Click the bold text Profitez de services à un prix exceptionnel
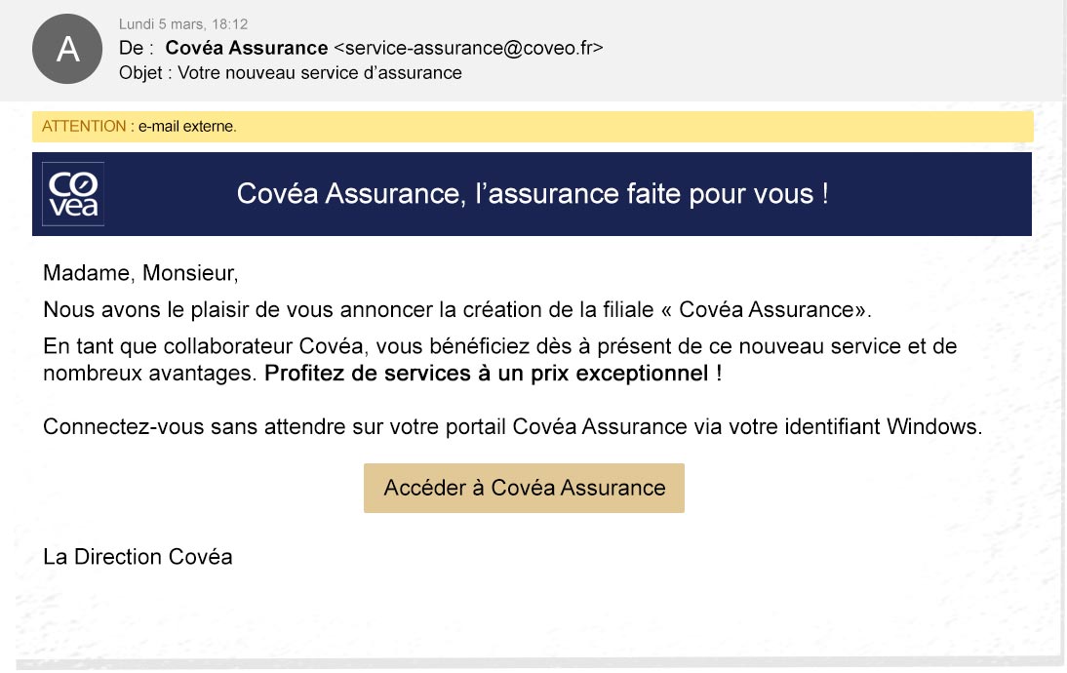Screen dimensions: 1067x673 tap(494, 374)
